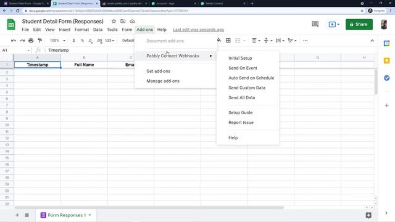Open the text rotation dropdown
Viewport: 395px width, 222px height.
tap(292, 41)
